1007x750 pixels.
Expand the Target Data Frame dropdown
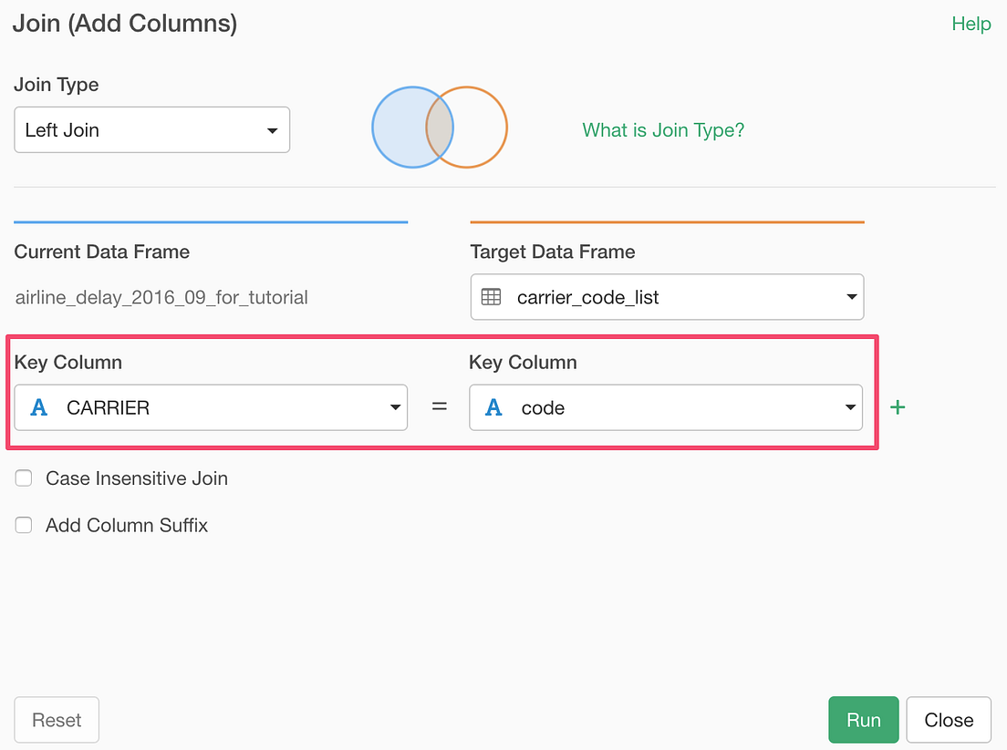click(x=667, y=297)
